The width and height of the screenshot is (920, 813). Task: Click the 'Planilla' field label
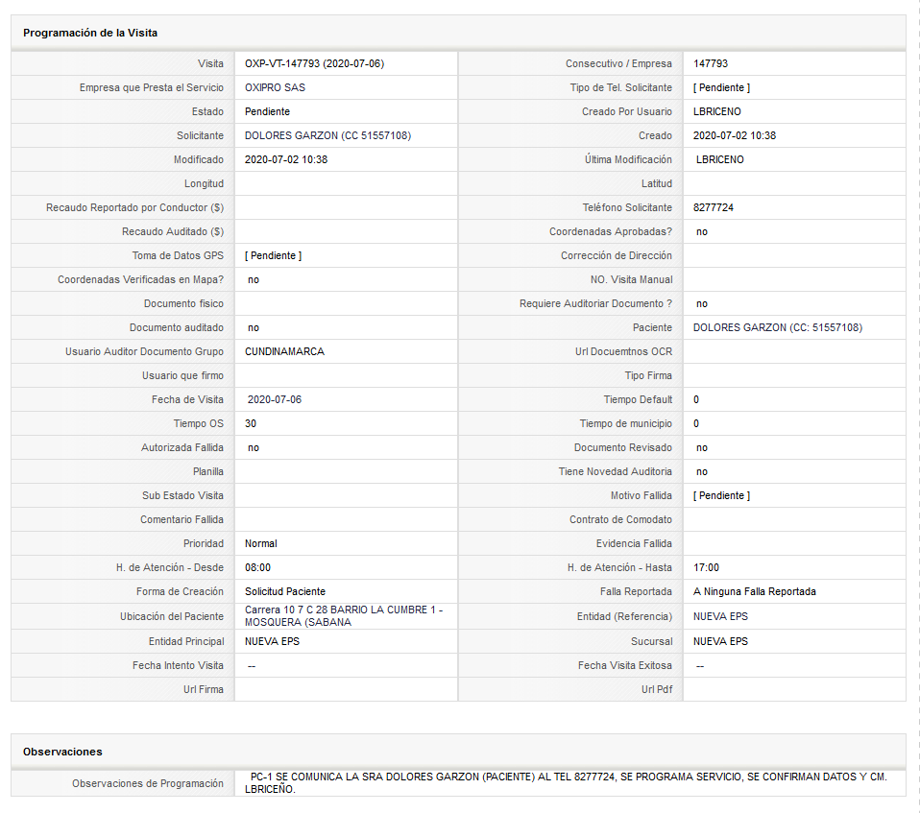(x=208, y=471)
